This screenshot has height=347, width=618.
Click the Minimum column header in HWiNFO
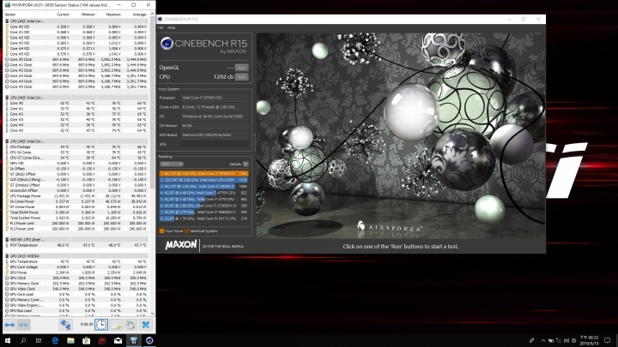pos(83,15)
